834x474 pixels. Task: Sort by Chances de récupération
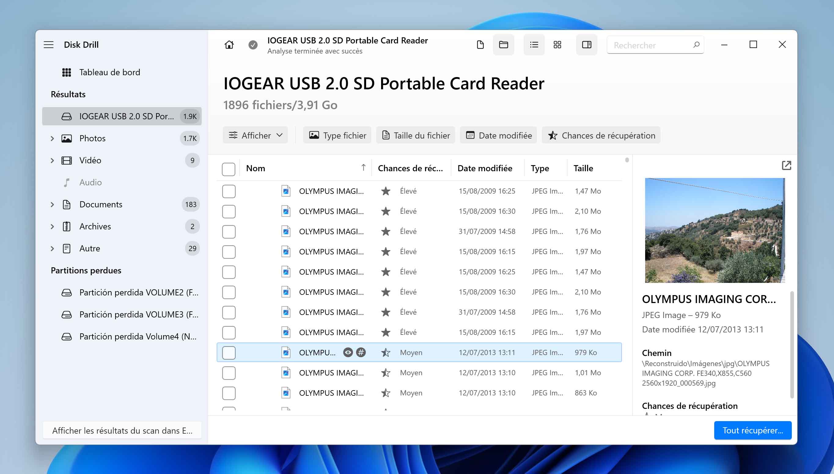click(x=410, y=168)
